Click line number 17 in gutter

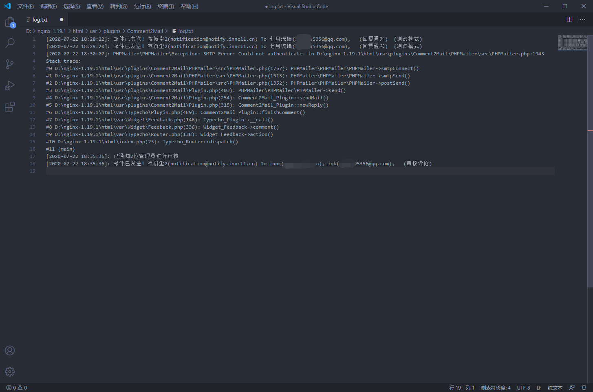click(33, 156)
